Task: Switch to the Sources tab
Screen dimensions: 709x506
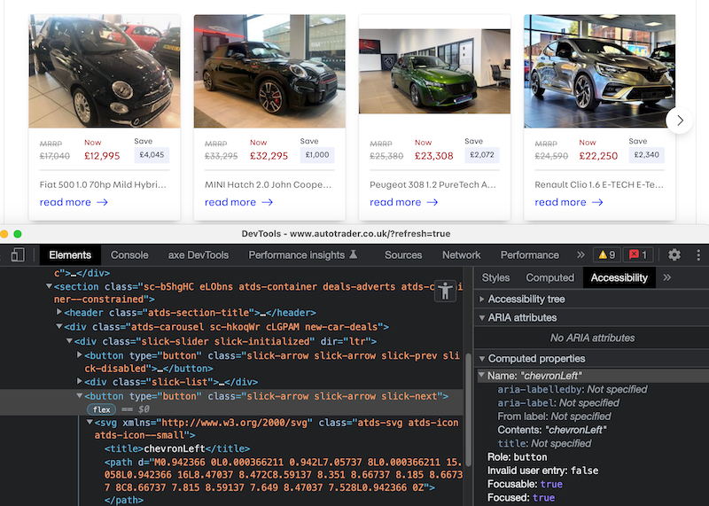Action: [403, 255]
